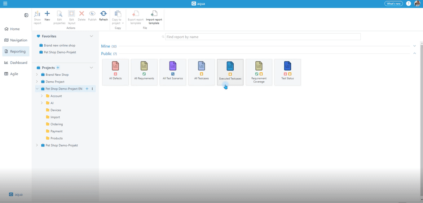The width and height of the screenshot is (423, 203).
Task: Click the What's new button
Action: [x=394, y=4]
